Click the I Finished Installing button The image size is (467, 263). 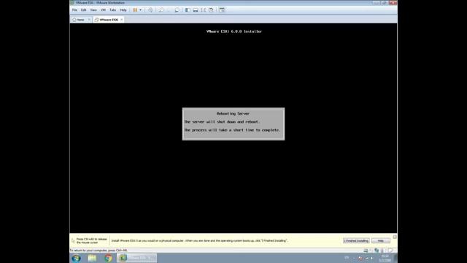tap(356, 240)
